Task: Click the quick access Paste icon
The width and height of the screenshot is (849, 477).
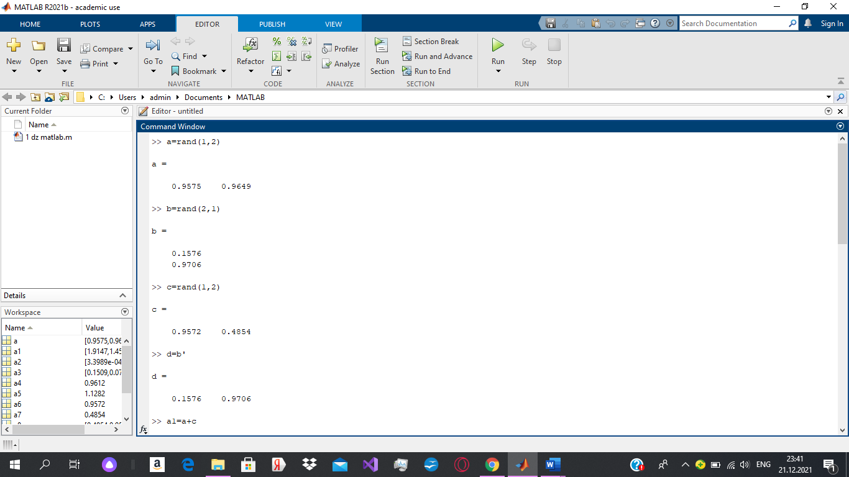Action: click(595, 23)
